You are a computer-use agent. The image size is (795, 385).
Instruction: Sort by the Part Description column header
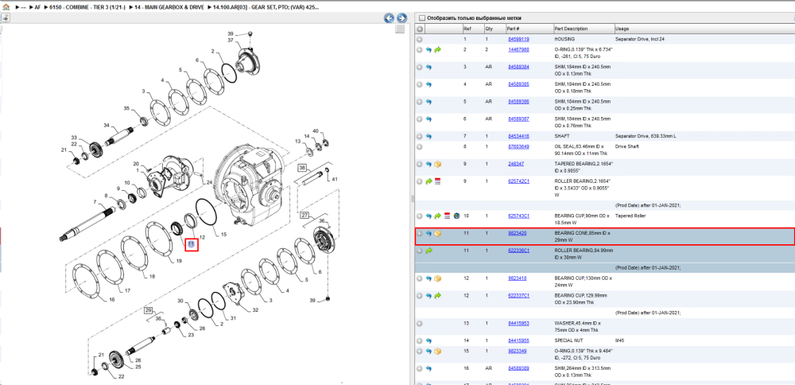tap(584, 29)
